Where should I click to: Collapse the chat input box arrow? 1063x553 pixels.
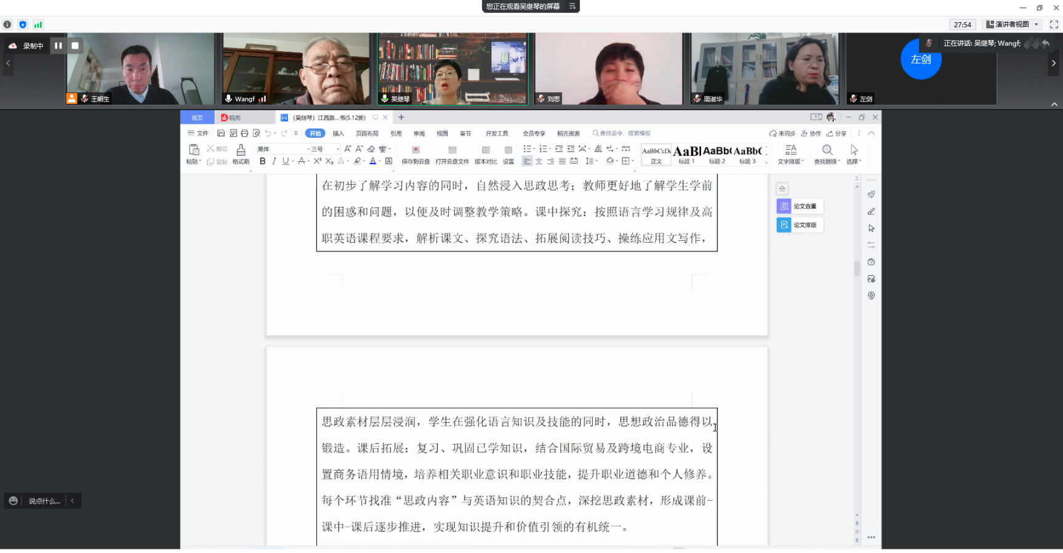click(x=73, y=501)
